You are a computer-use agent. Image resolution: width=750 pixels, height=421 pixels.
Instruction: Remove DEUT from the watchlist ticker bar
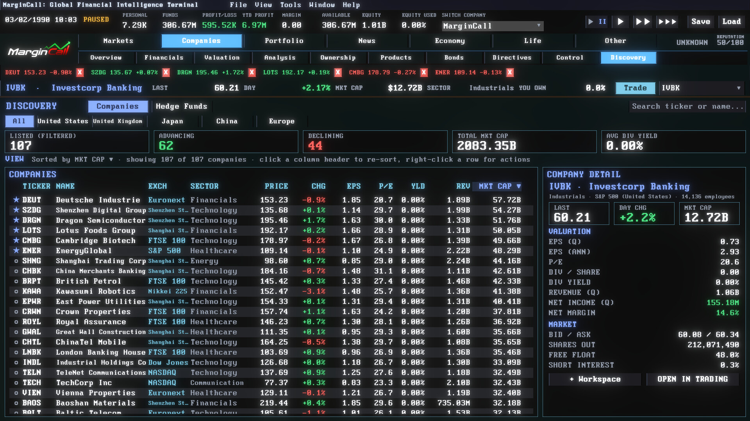(x=80, y=73)
